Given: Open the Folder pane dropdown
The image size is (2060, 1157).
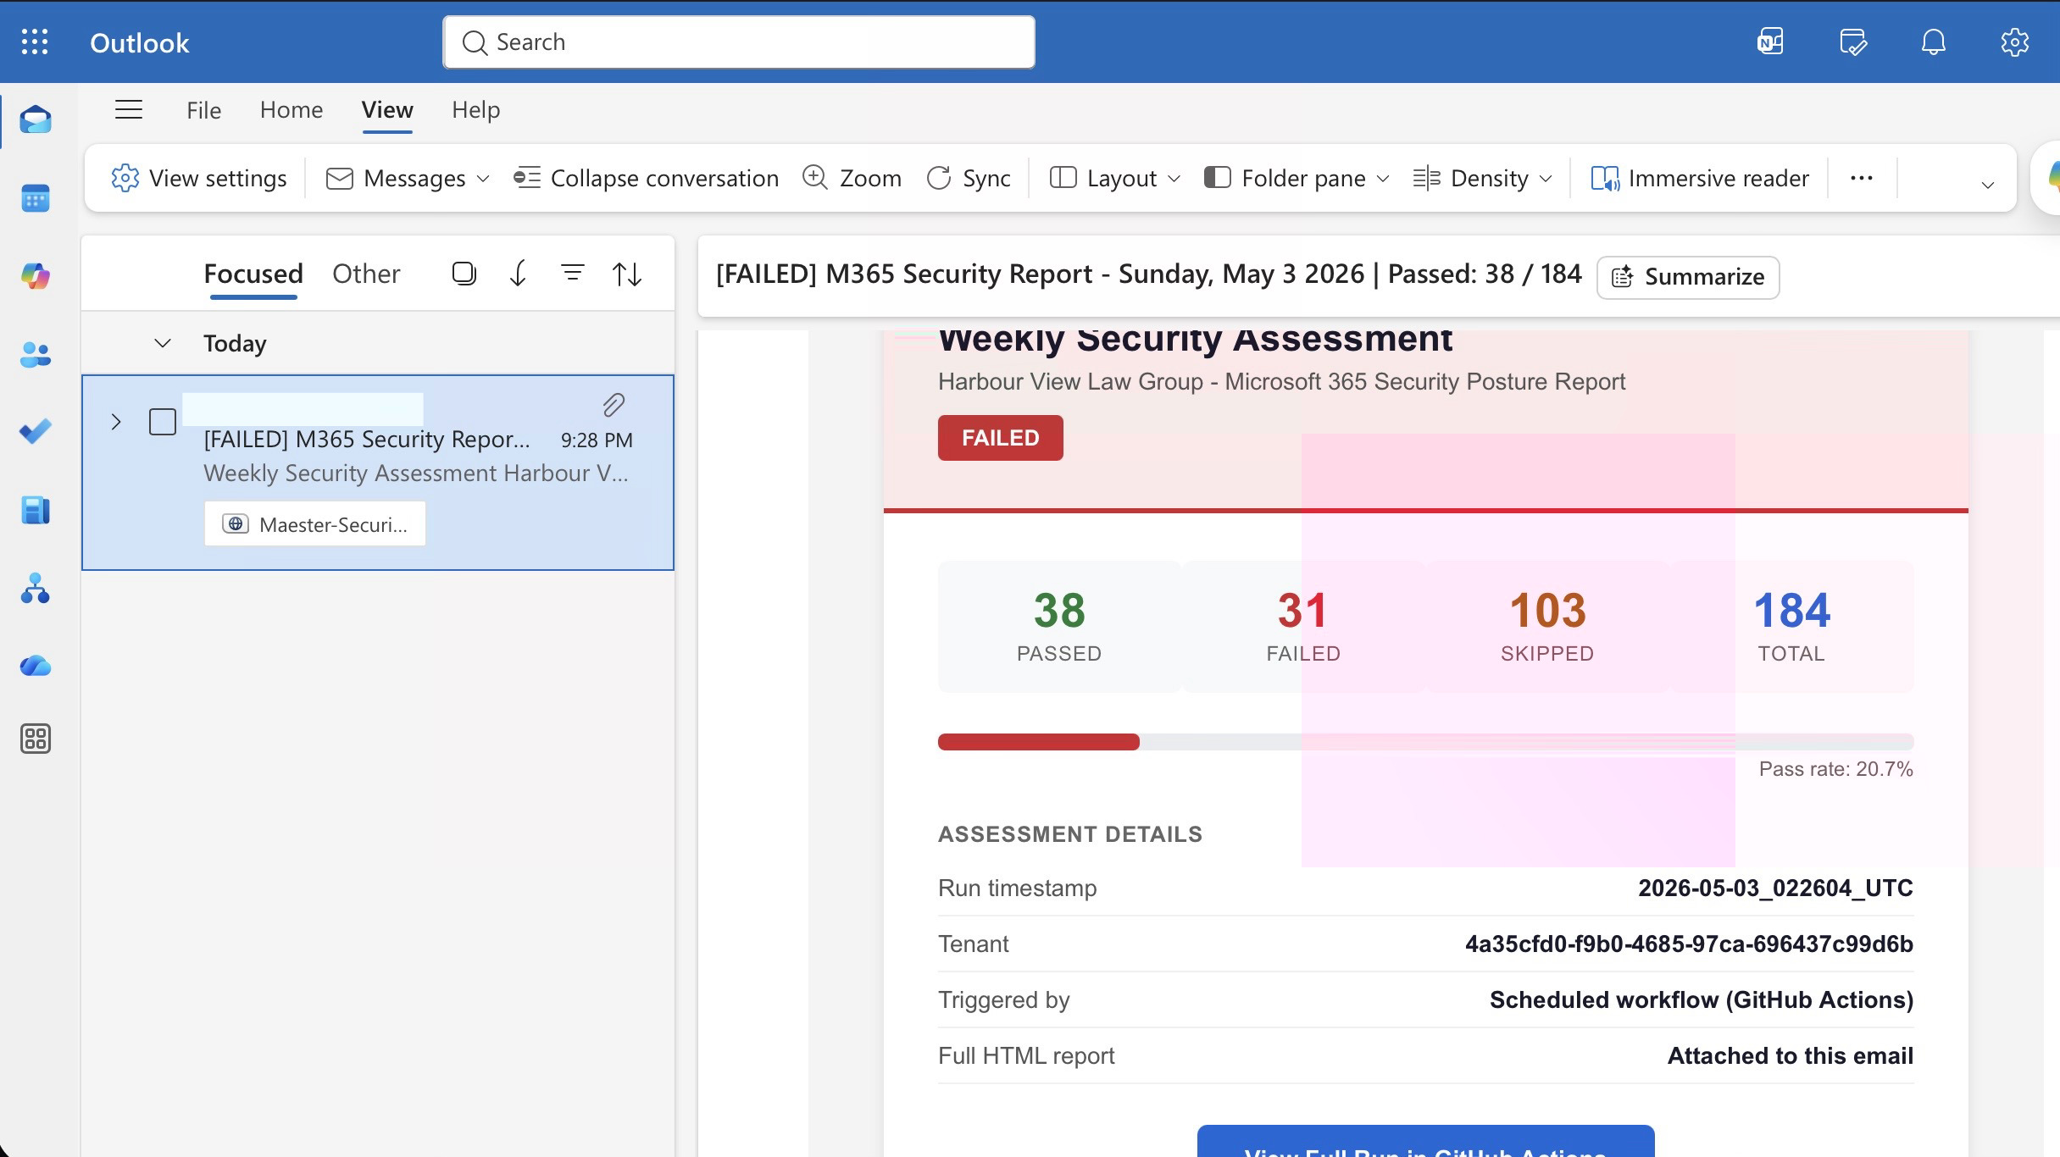Looking at the screenshot, I should click(1297, 178).
